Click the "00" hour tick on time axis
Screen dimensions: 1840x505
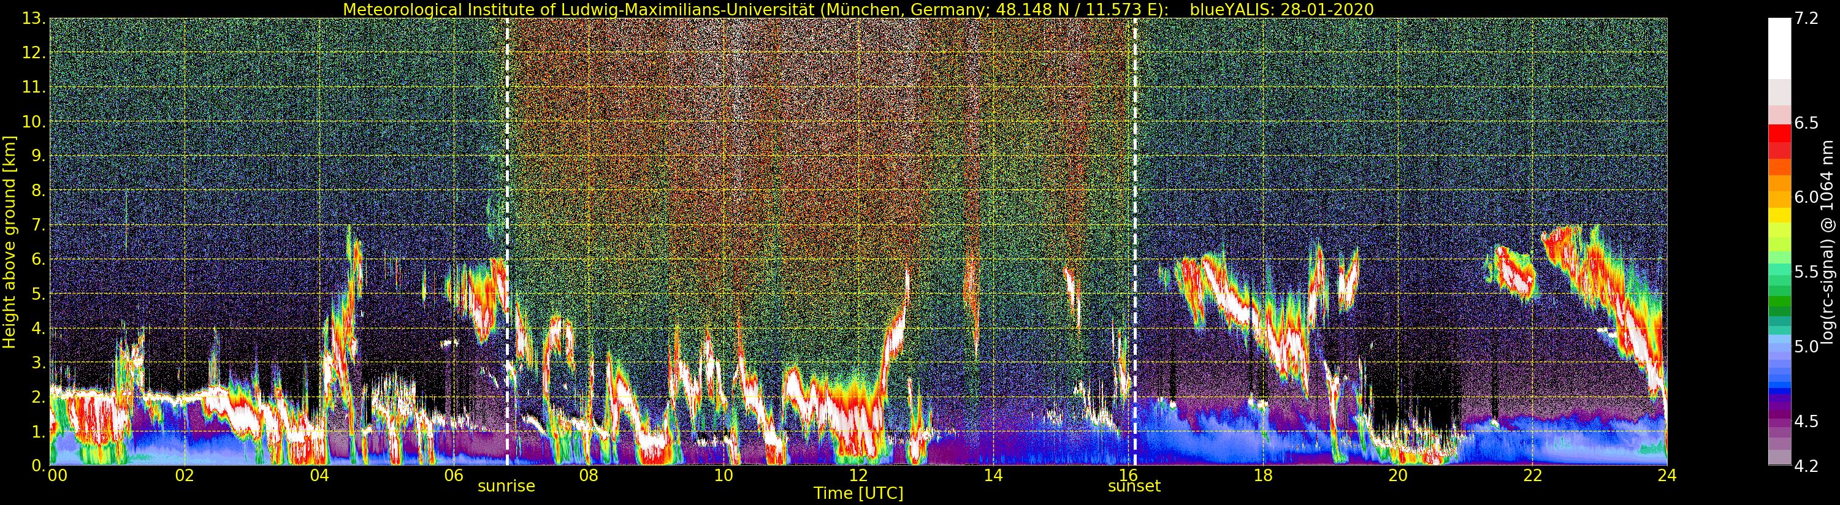(x=57, y=476)
